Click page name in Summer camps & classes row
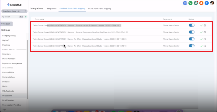Screen dimensions: 217x112 [171, 25]
